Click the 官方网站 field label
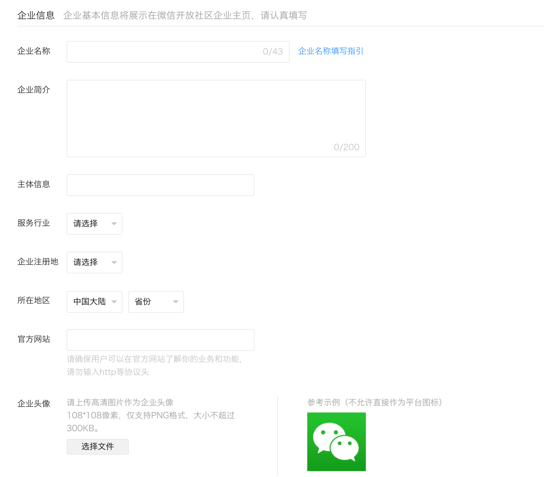Image resolution: width=544 pixels, height=477 pixels. (x=34, y=339)
